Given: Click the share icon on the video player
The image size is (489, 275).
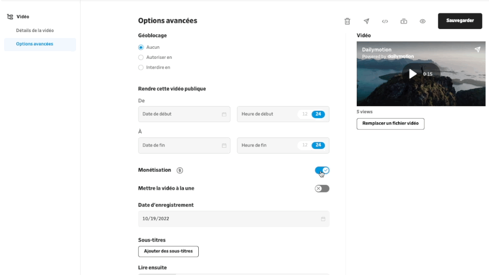Looking at the screenshot, I should [x=478, y=49].
